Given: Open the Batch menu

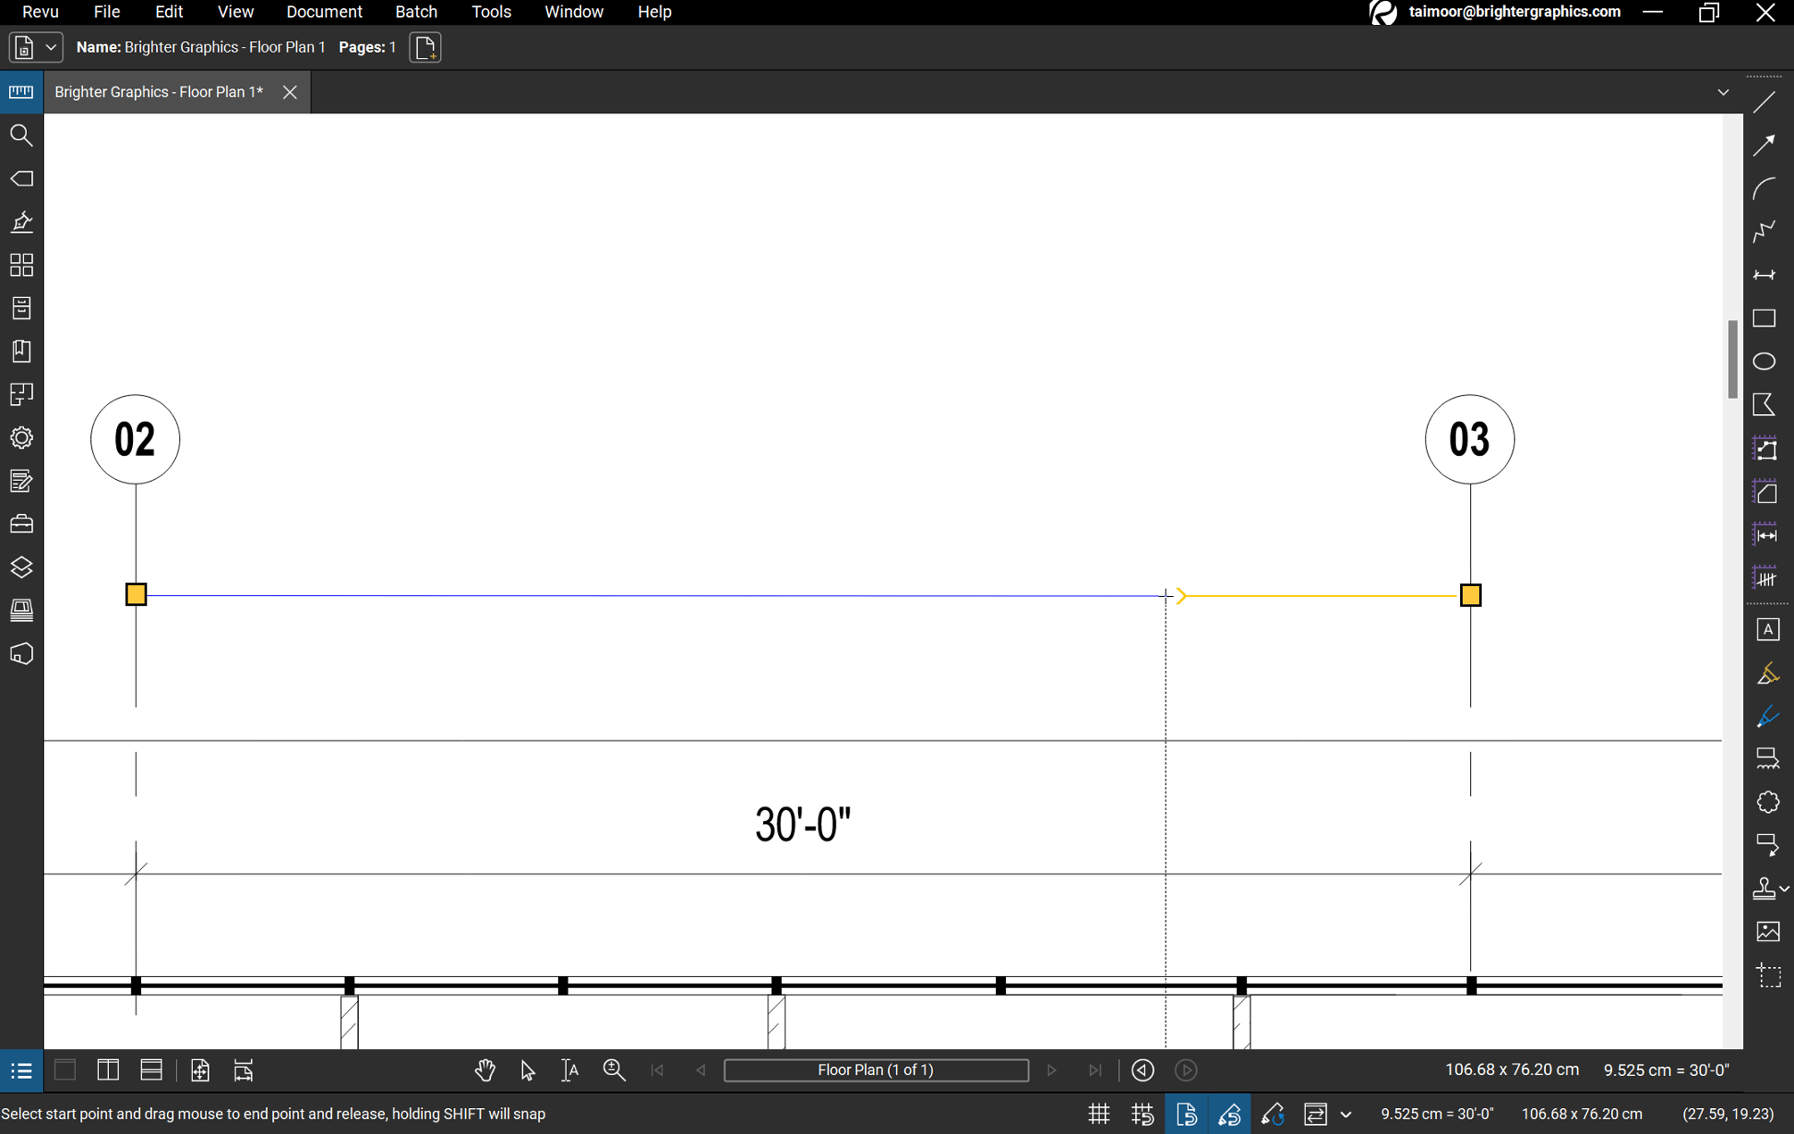Looking at the screenshot, I should tap(416, 12).
